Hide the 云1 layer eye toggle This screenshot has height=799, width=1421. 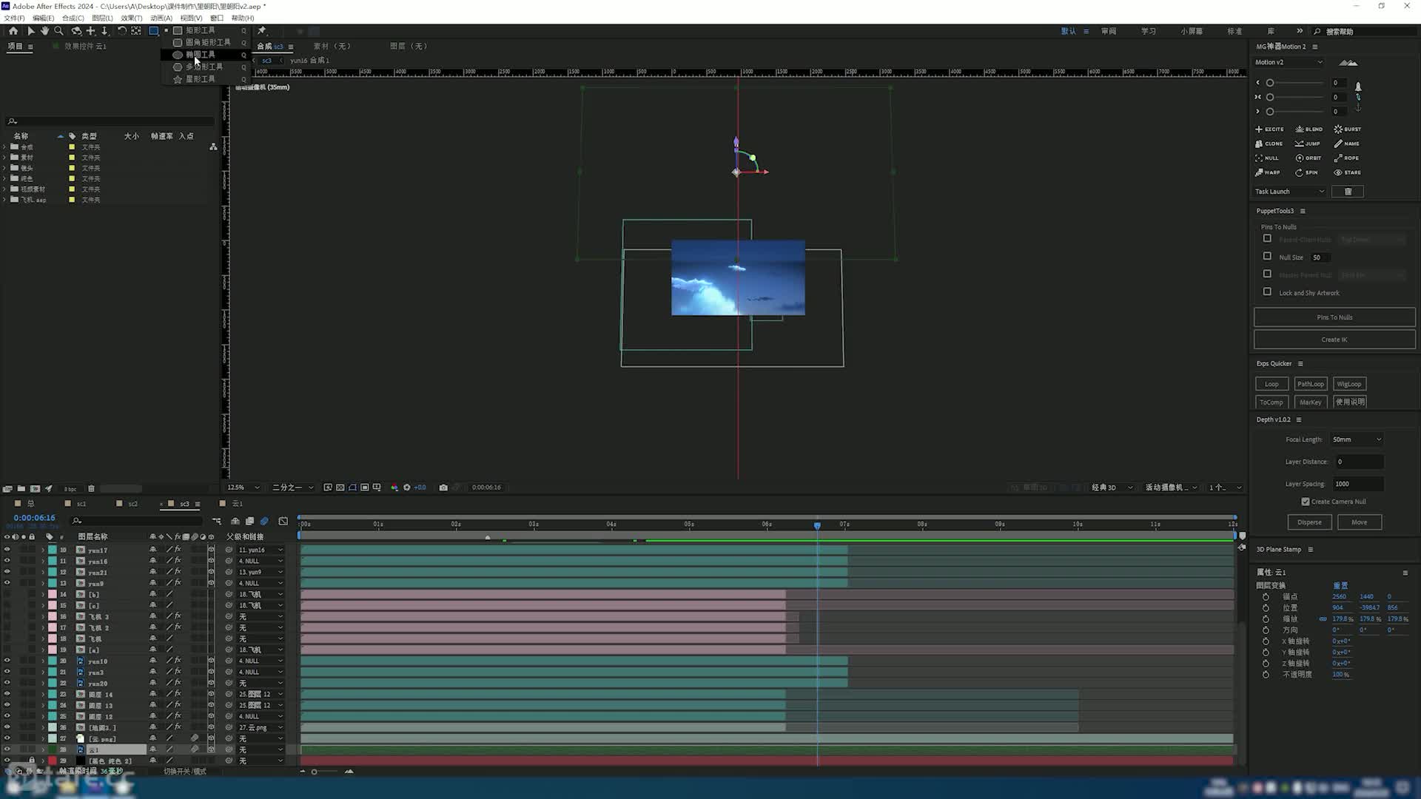coord(7,750)
